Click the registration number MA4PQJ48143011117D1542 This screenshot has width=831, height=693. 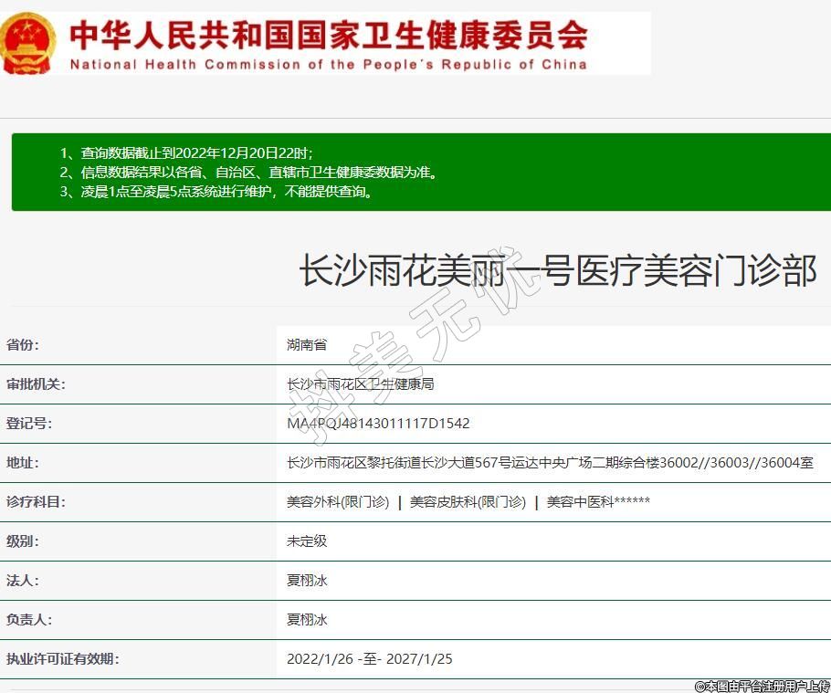click(378, 424)
